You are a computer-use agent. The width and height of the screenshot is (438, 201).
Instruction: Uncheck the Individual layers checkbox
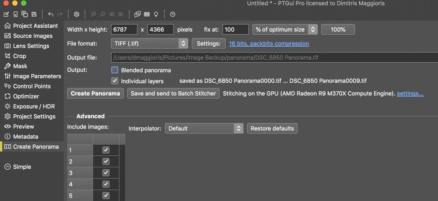tap(115, 81)
